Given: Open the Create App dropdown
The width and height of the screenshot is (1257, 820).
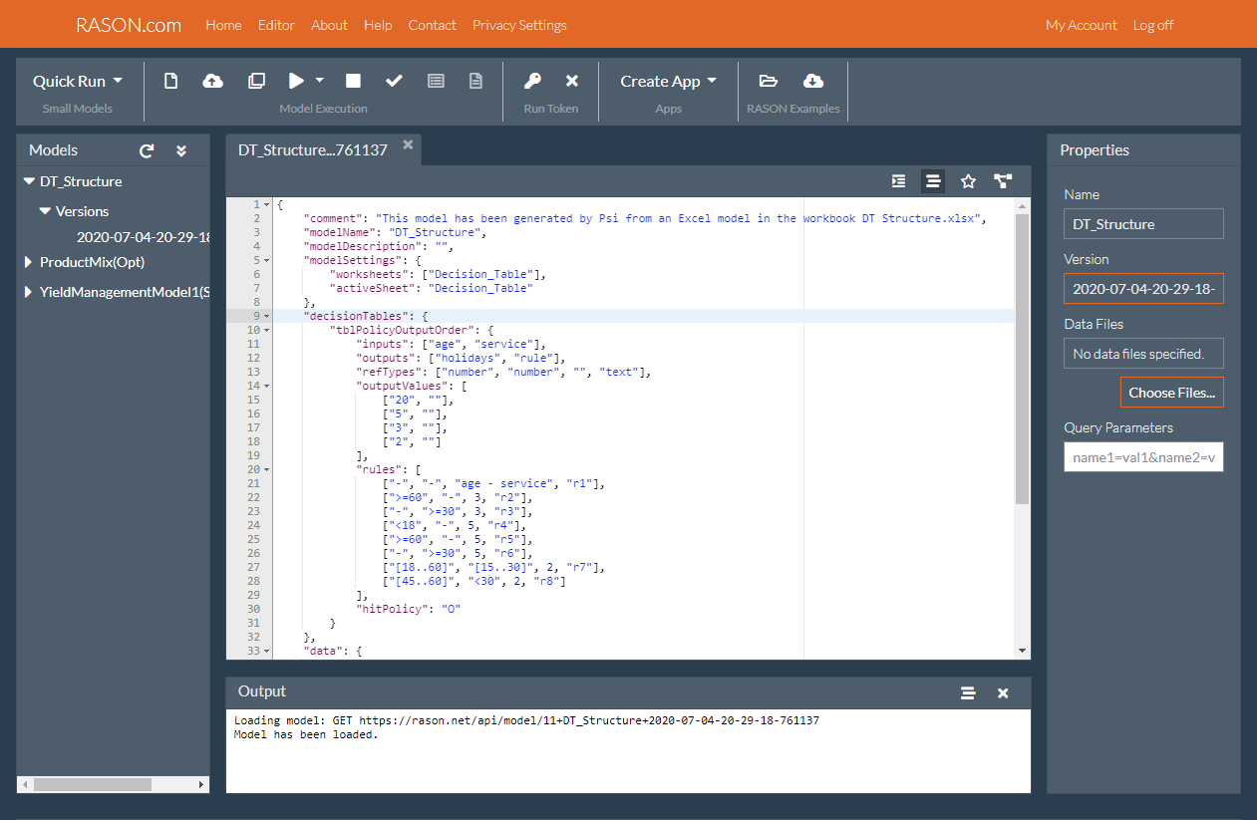Looking at the screenshot, I should pyautogui.click(x=668, y=81).
